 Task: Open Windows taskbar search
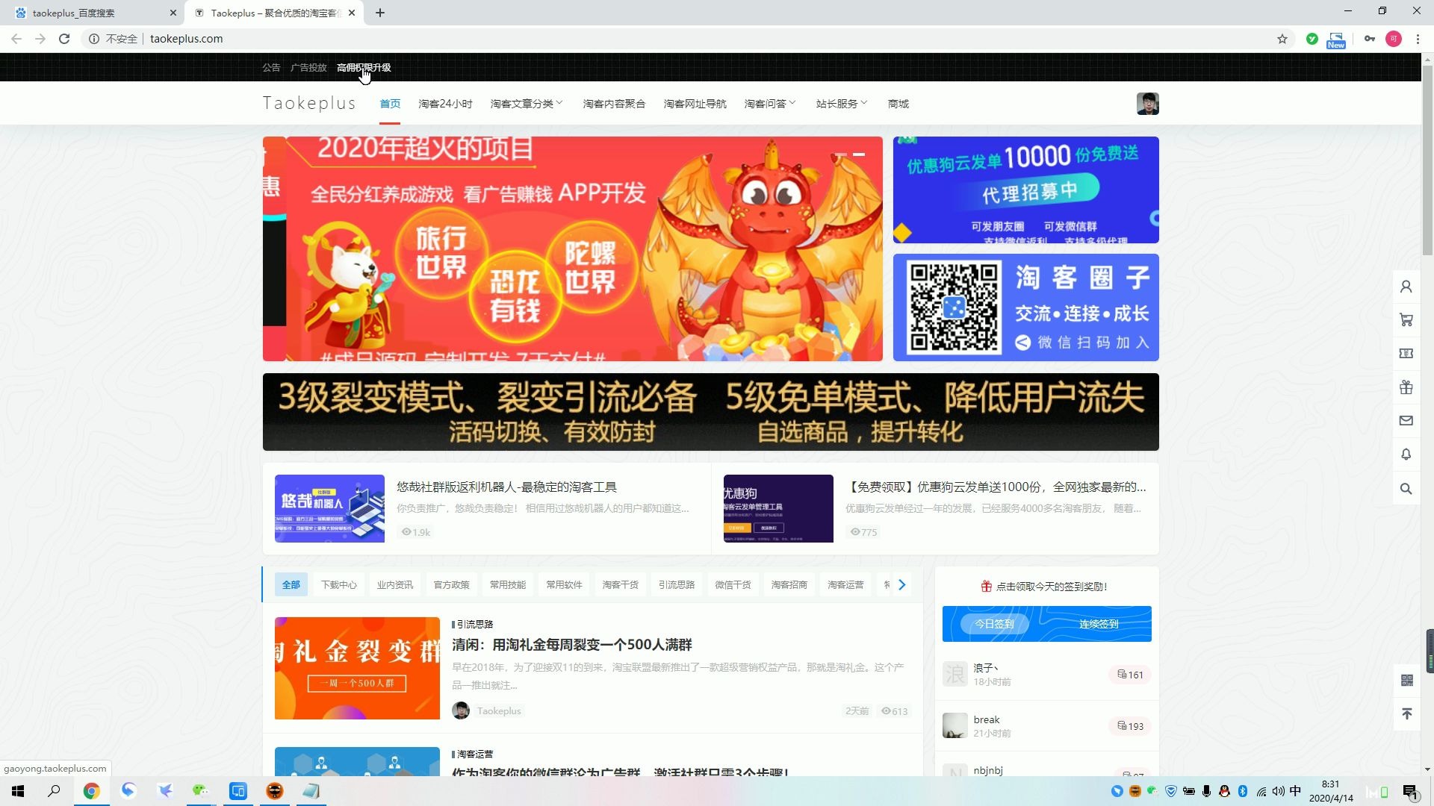(x=54, y=791)
